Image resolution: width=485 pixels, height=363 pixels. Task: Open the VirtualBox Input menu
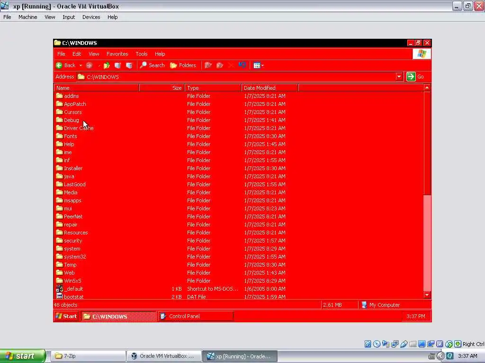(x=69, y=17)
